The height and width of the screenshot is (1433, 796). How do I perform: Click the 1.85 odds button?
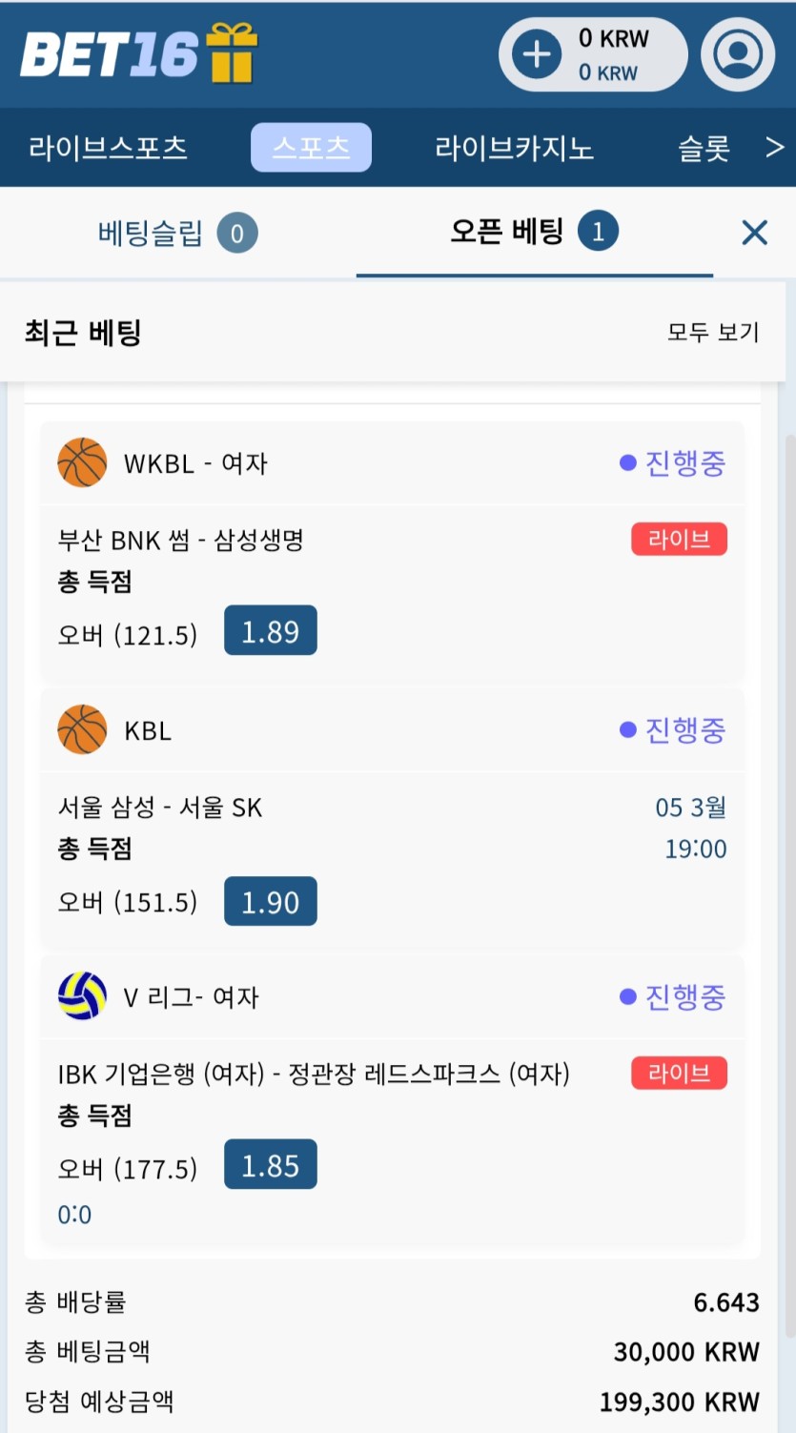(x=270, y=1164)
